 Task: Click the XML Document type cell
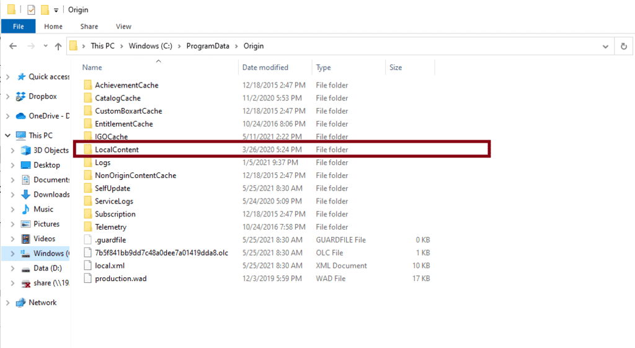coord(342,265)
